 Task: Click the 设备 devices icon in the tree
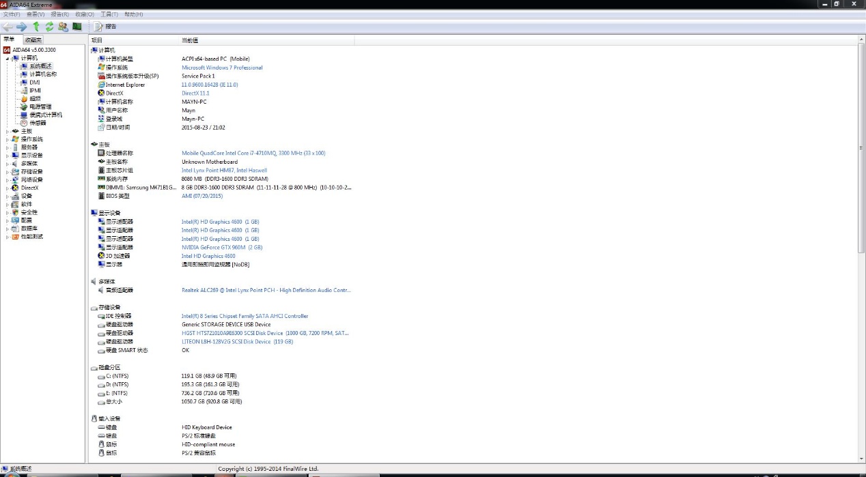(x=15, y=196)
